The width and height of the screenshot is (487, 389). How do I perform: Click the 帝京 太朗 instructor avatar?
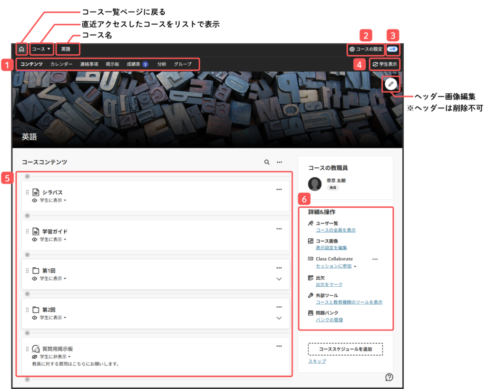tap(315, 184)
